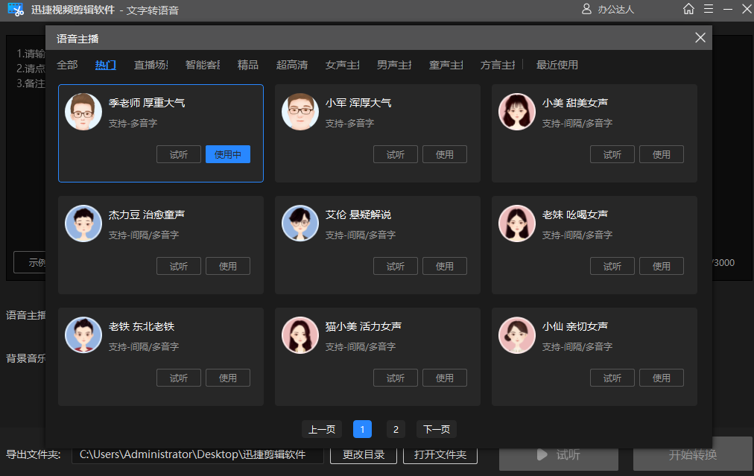Click the app logo in title bar
This screenshot has width=754, height=476.
16,10
